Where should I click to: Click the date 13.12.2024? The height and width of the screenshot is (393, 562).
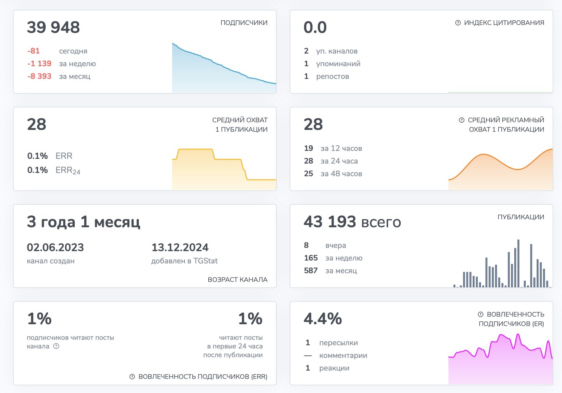coord(180,248)
